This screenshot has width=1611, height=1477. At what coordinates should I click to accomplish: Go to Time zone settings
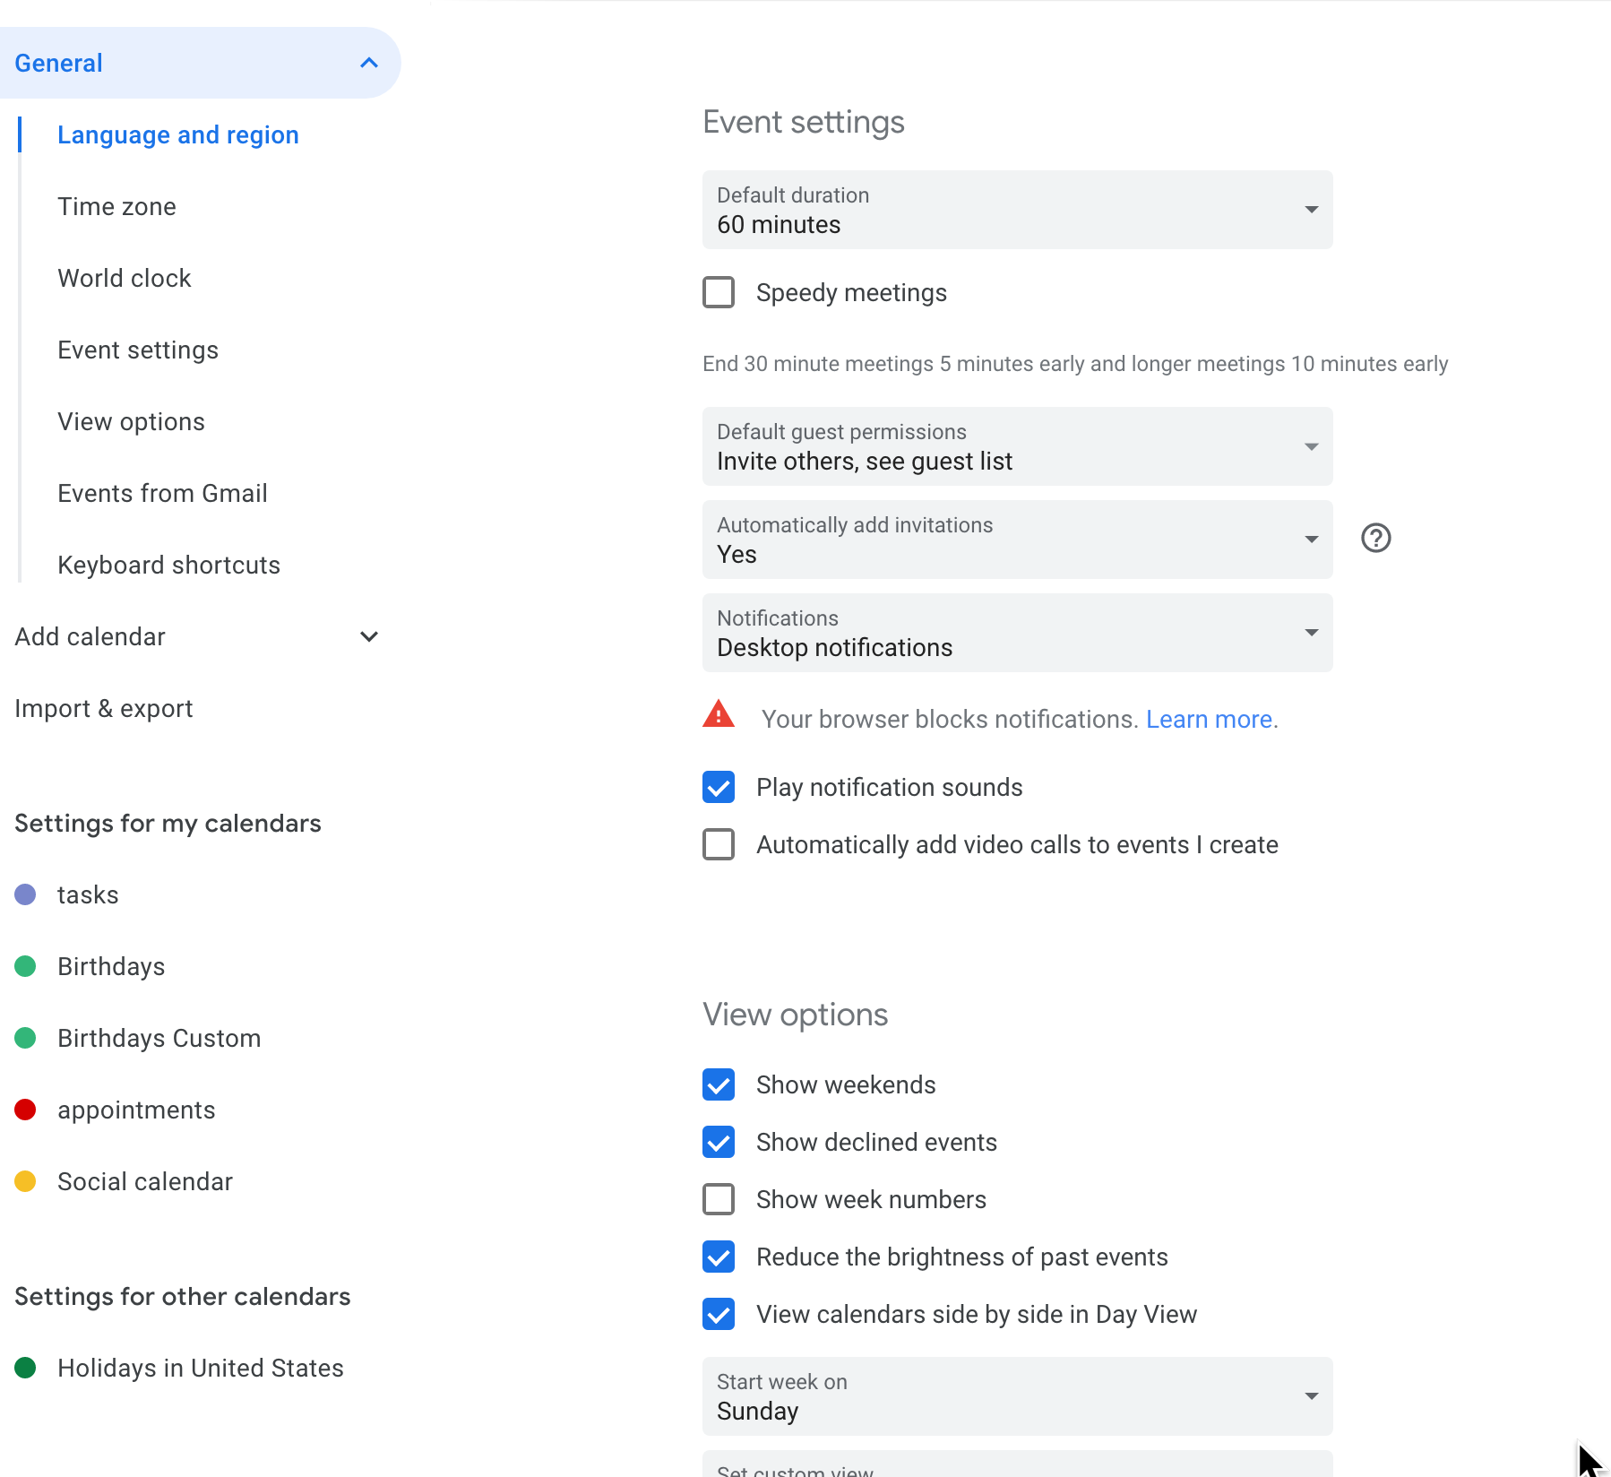coord(116,206)
